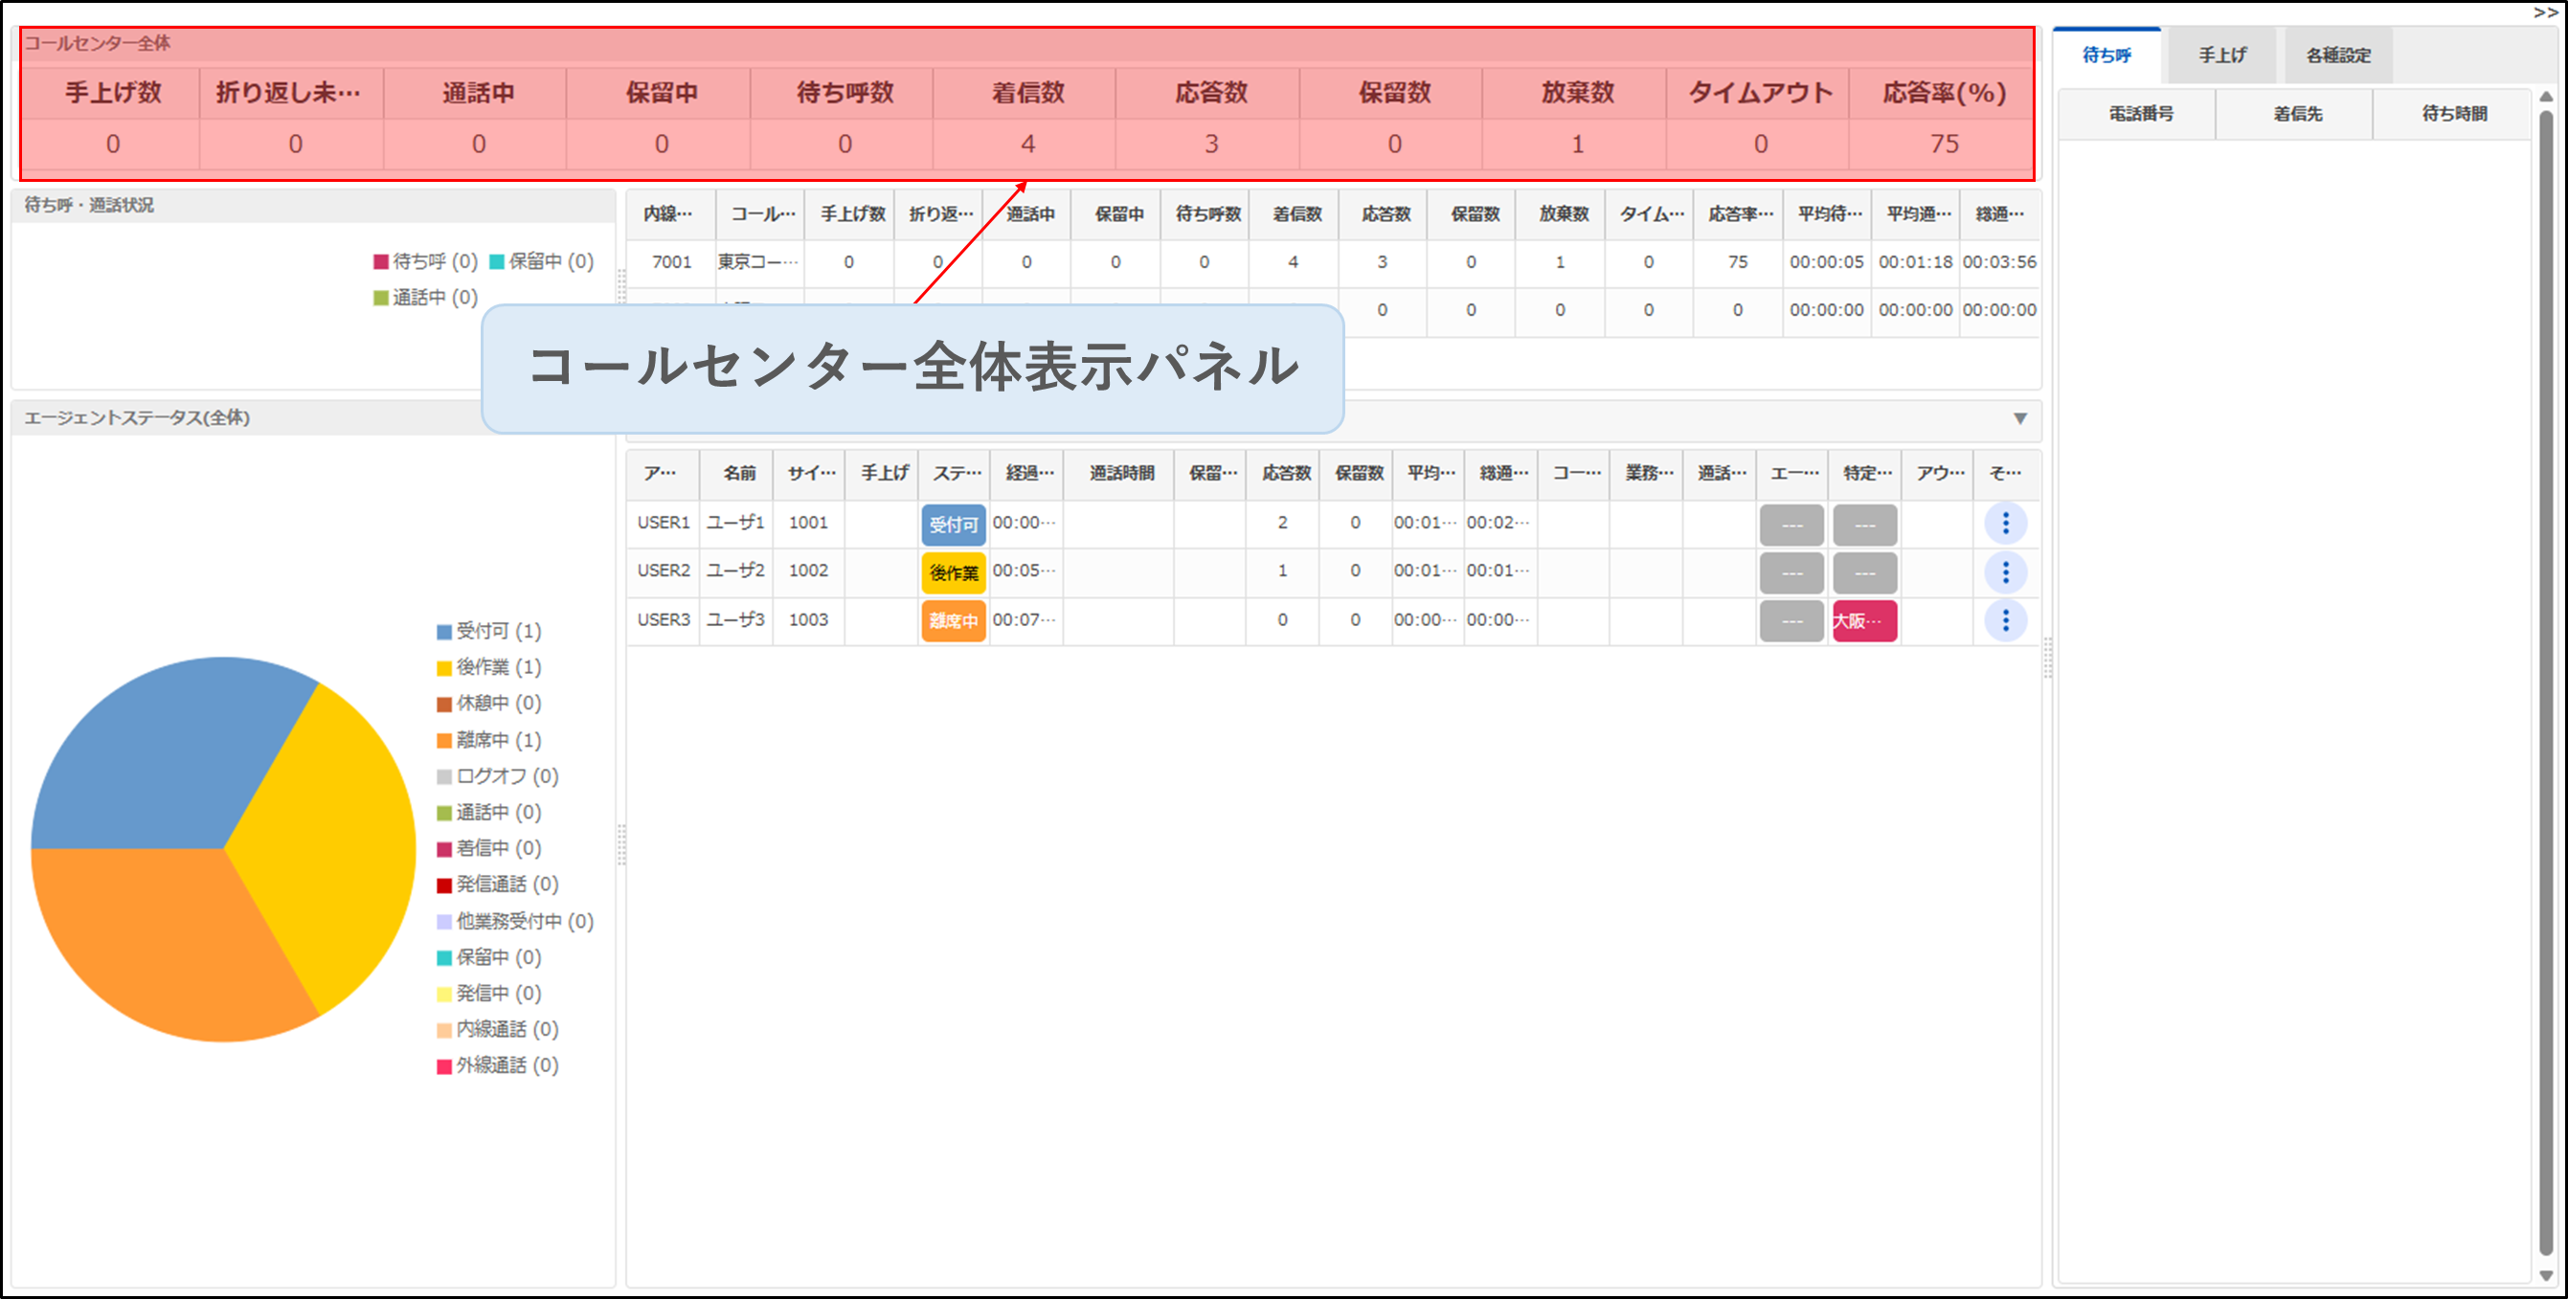Viewport: 2568px width, 1299px height.
Task: Click the blue 受付可 status badge
Action: 952,525
